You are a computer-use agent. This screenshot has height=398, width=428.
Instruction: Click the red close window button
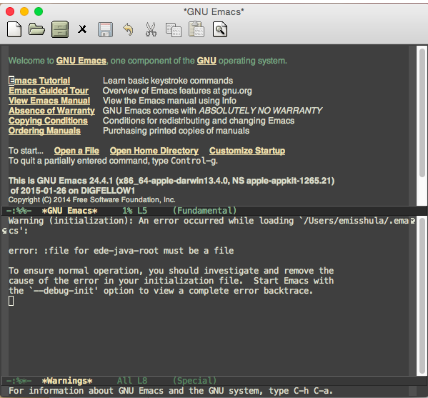click(10, 11)
